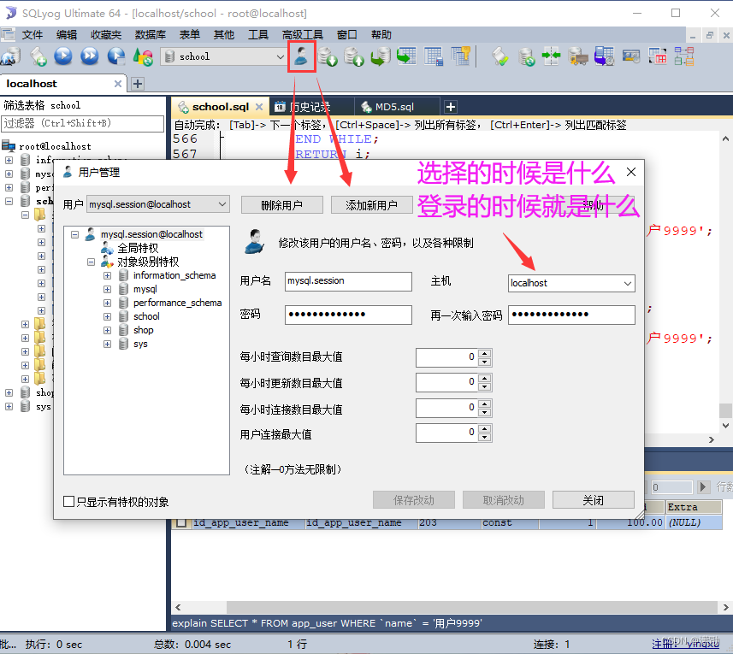Add a new connection tab with plus
This screenshot has width=733, height=654.
138,84
